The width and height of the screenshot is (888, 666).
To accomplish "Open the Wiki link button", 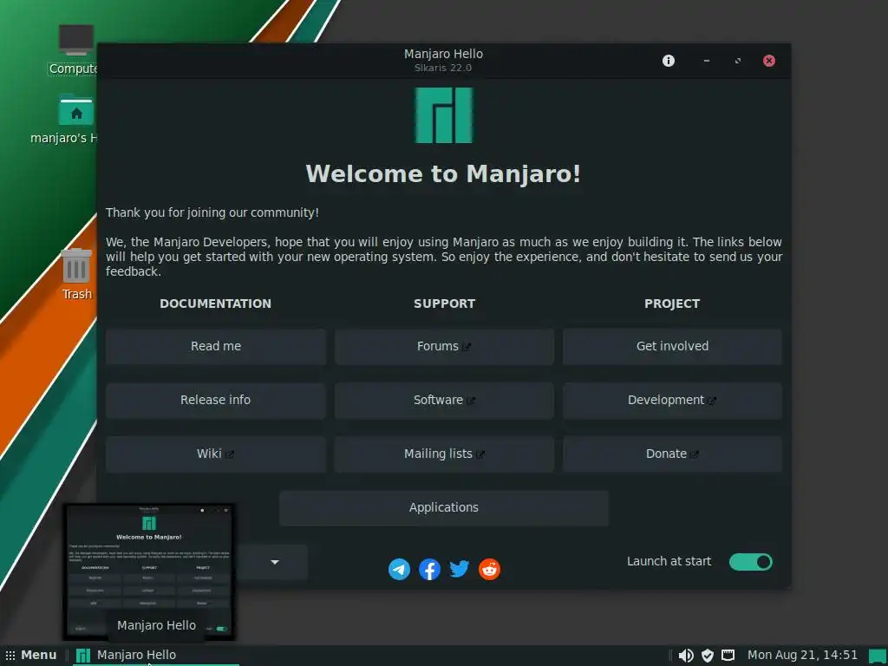I will coord(216,454).
